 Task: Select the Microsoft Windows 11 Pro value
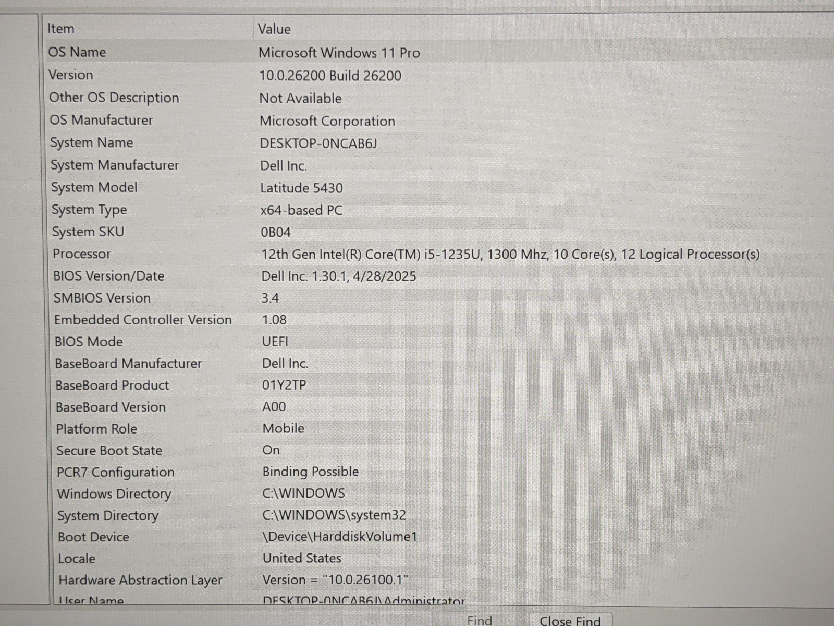coord(339,53)
